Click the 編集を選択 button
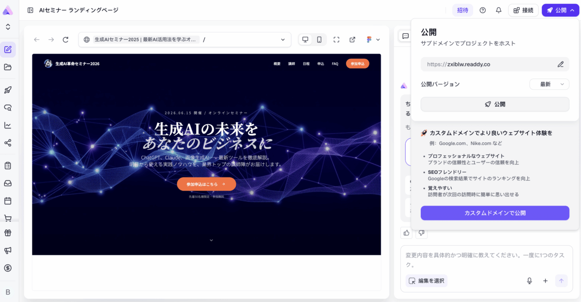 pos(427,281)
